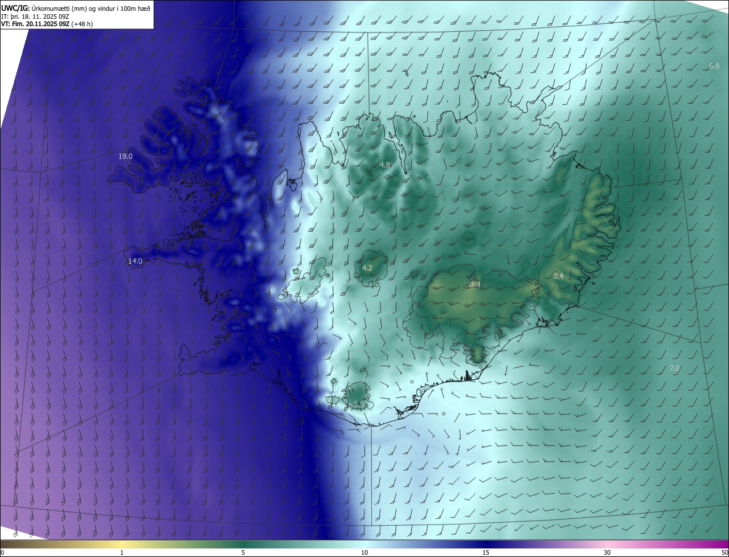Click the IT initial time line
The image size is (729, 557).
click(x=35, y=17)
